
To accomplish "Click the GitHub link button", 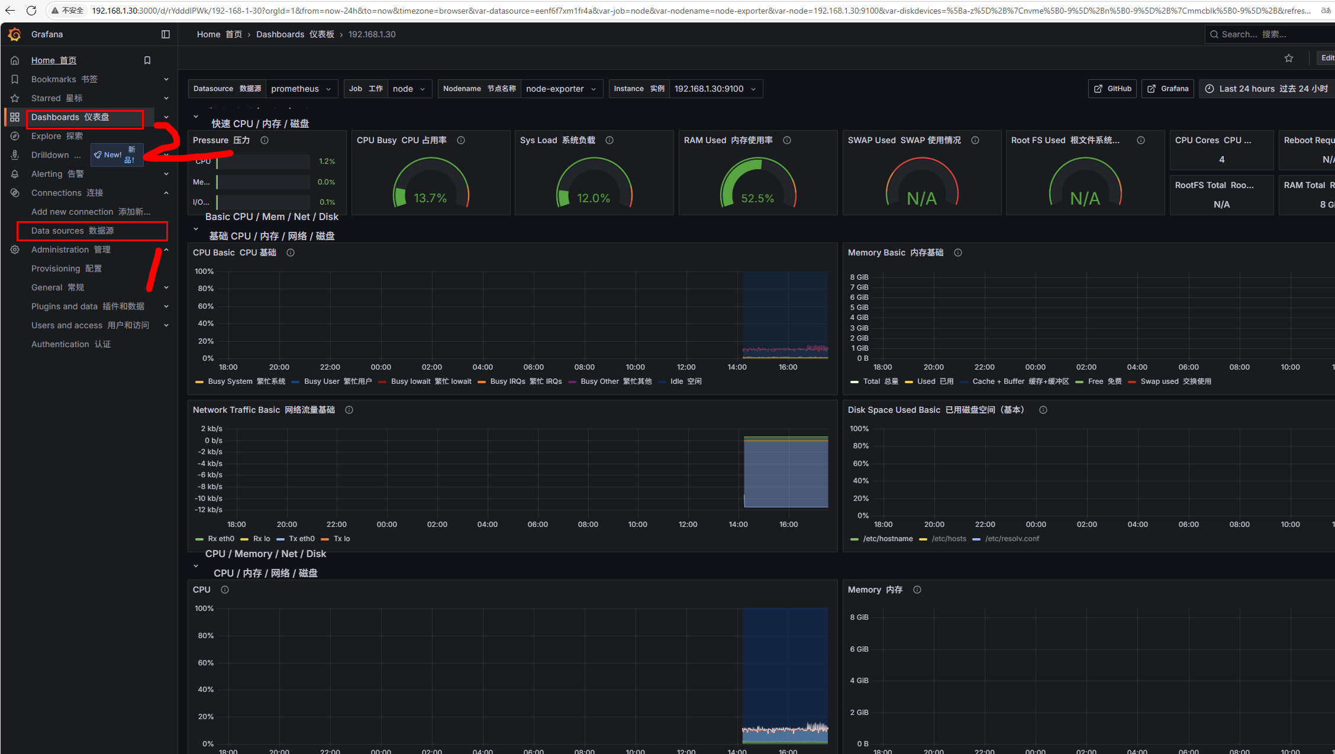I will coord(1112,89).
